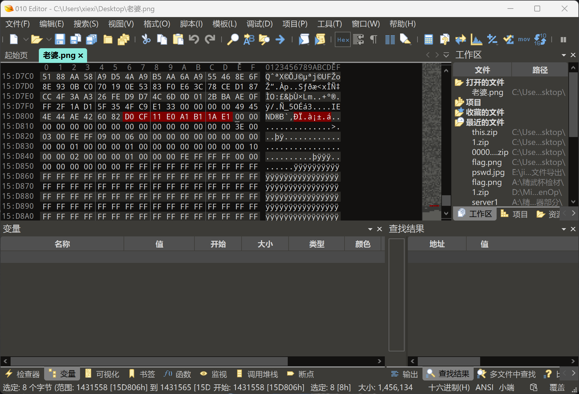Toggle Hex edit mode button
Screen dimensions: 579x394
click(x=343, y=39)
